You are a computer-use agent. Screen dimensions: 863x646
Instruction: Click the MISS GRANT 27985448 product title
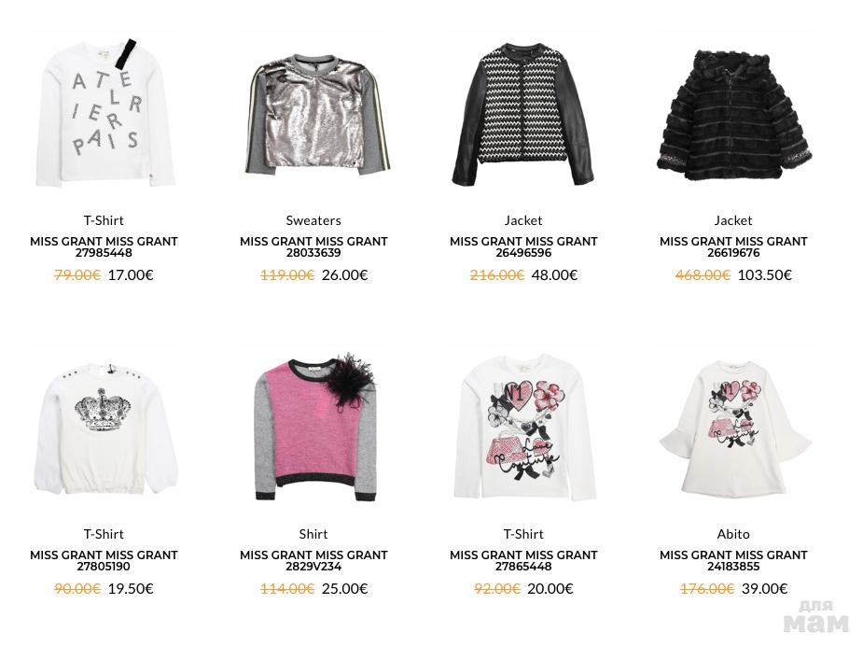coord(104,246)
